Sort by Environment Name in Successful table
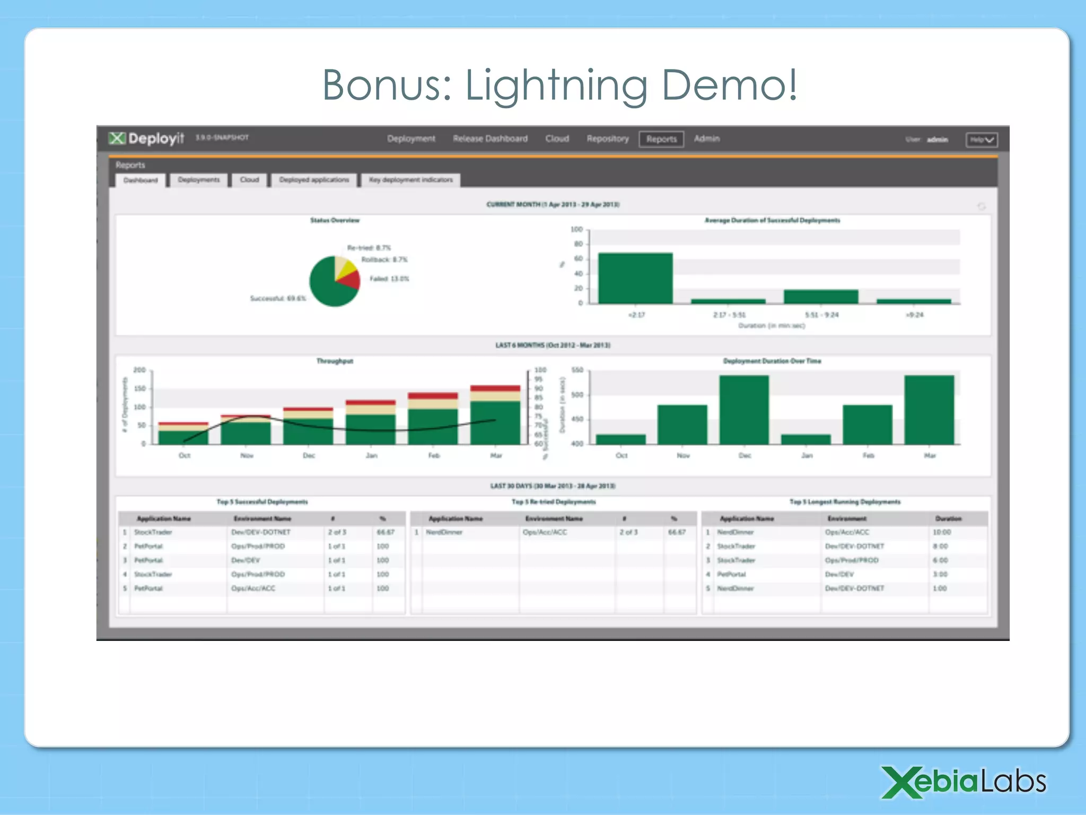1086x815 pixels. coord(262,518)
